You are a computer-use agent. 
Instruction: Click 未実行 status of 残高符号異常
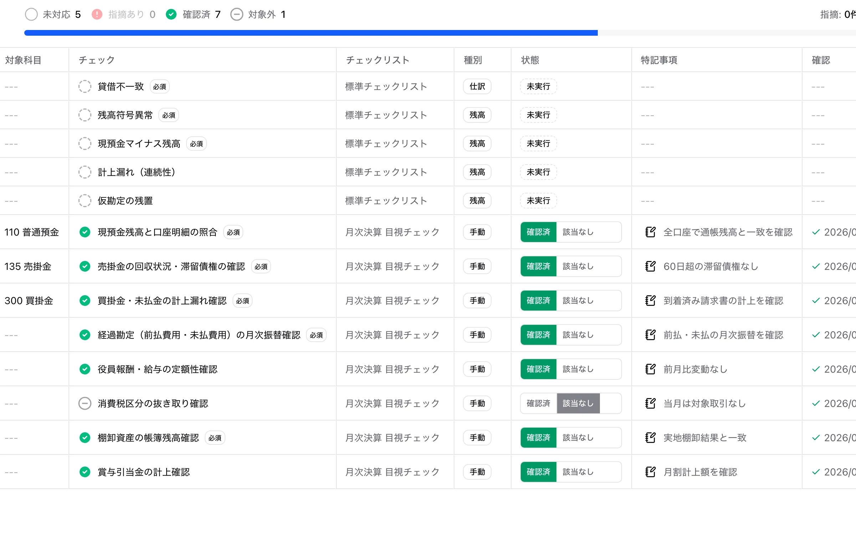click(x=538, y=115)
